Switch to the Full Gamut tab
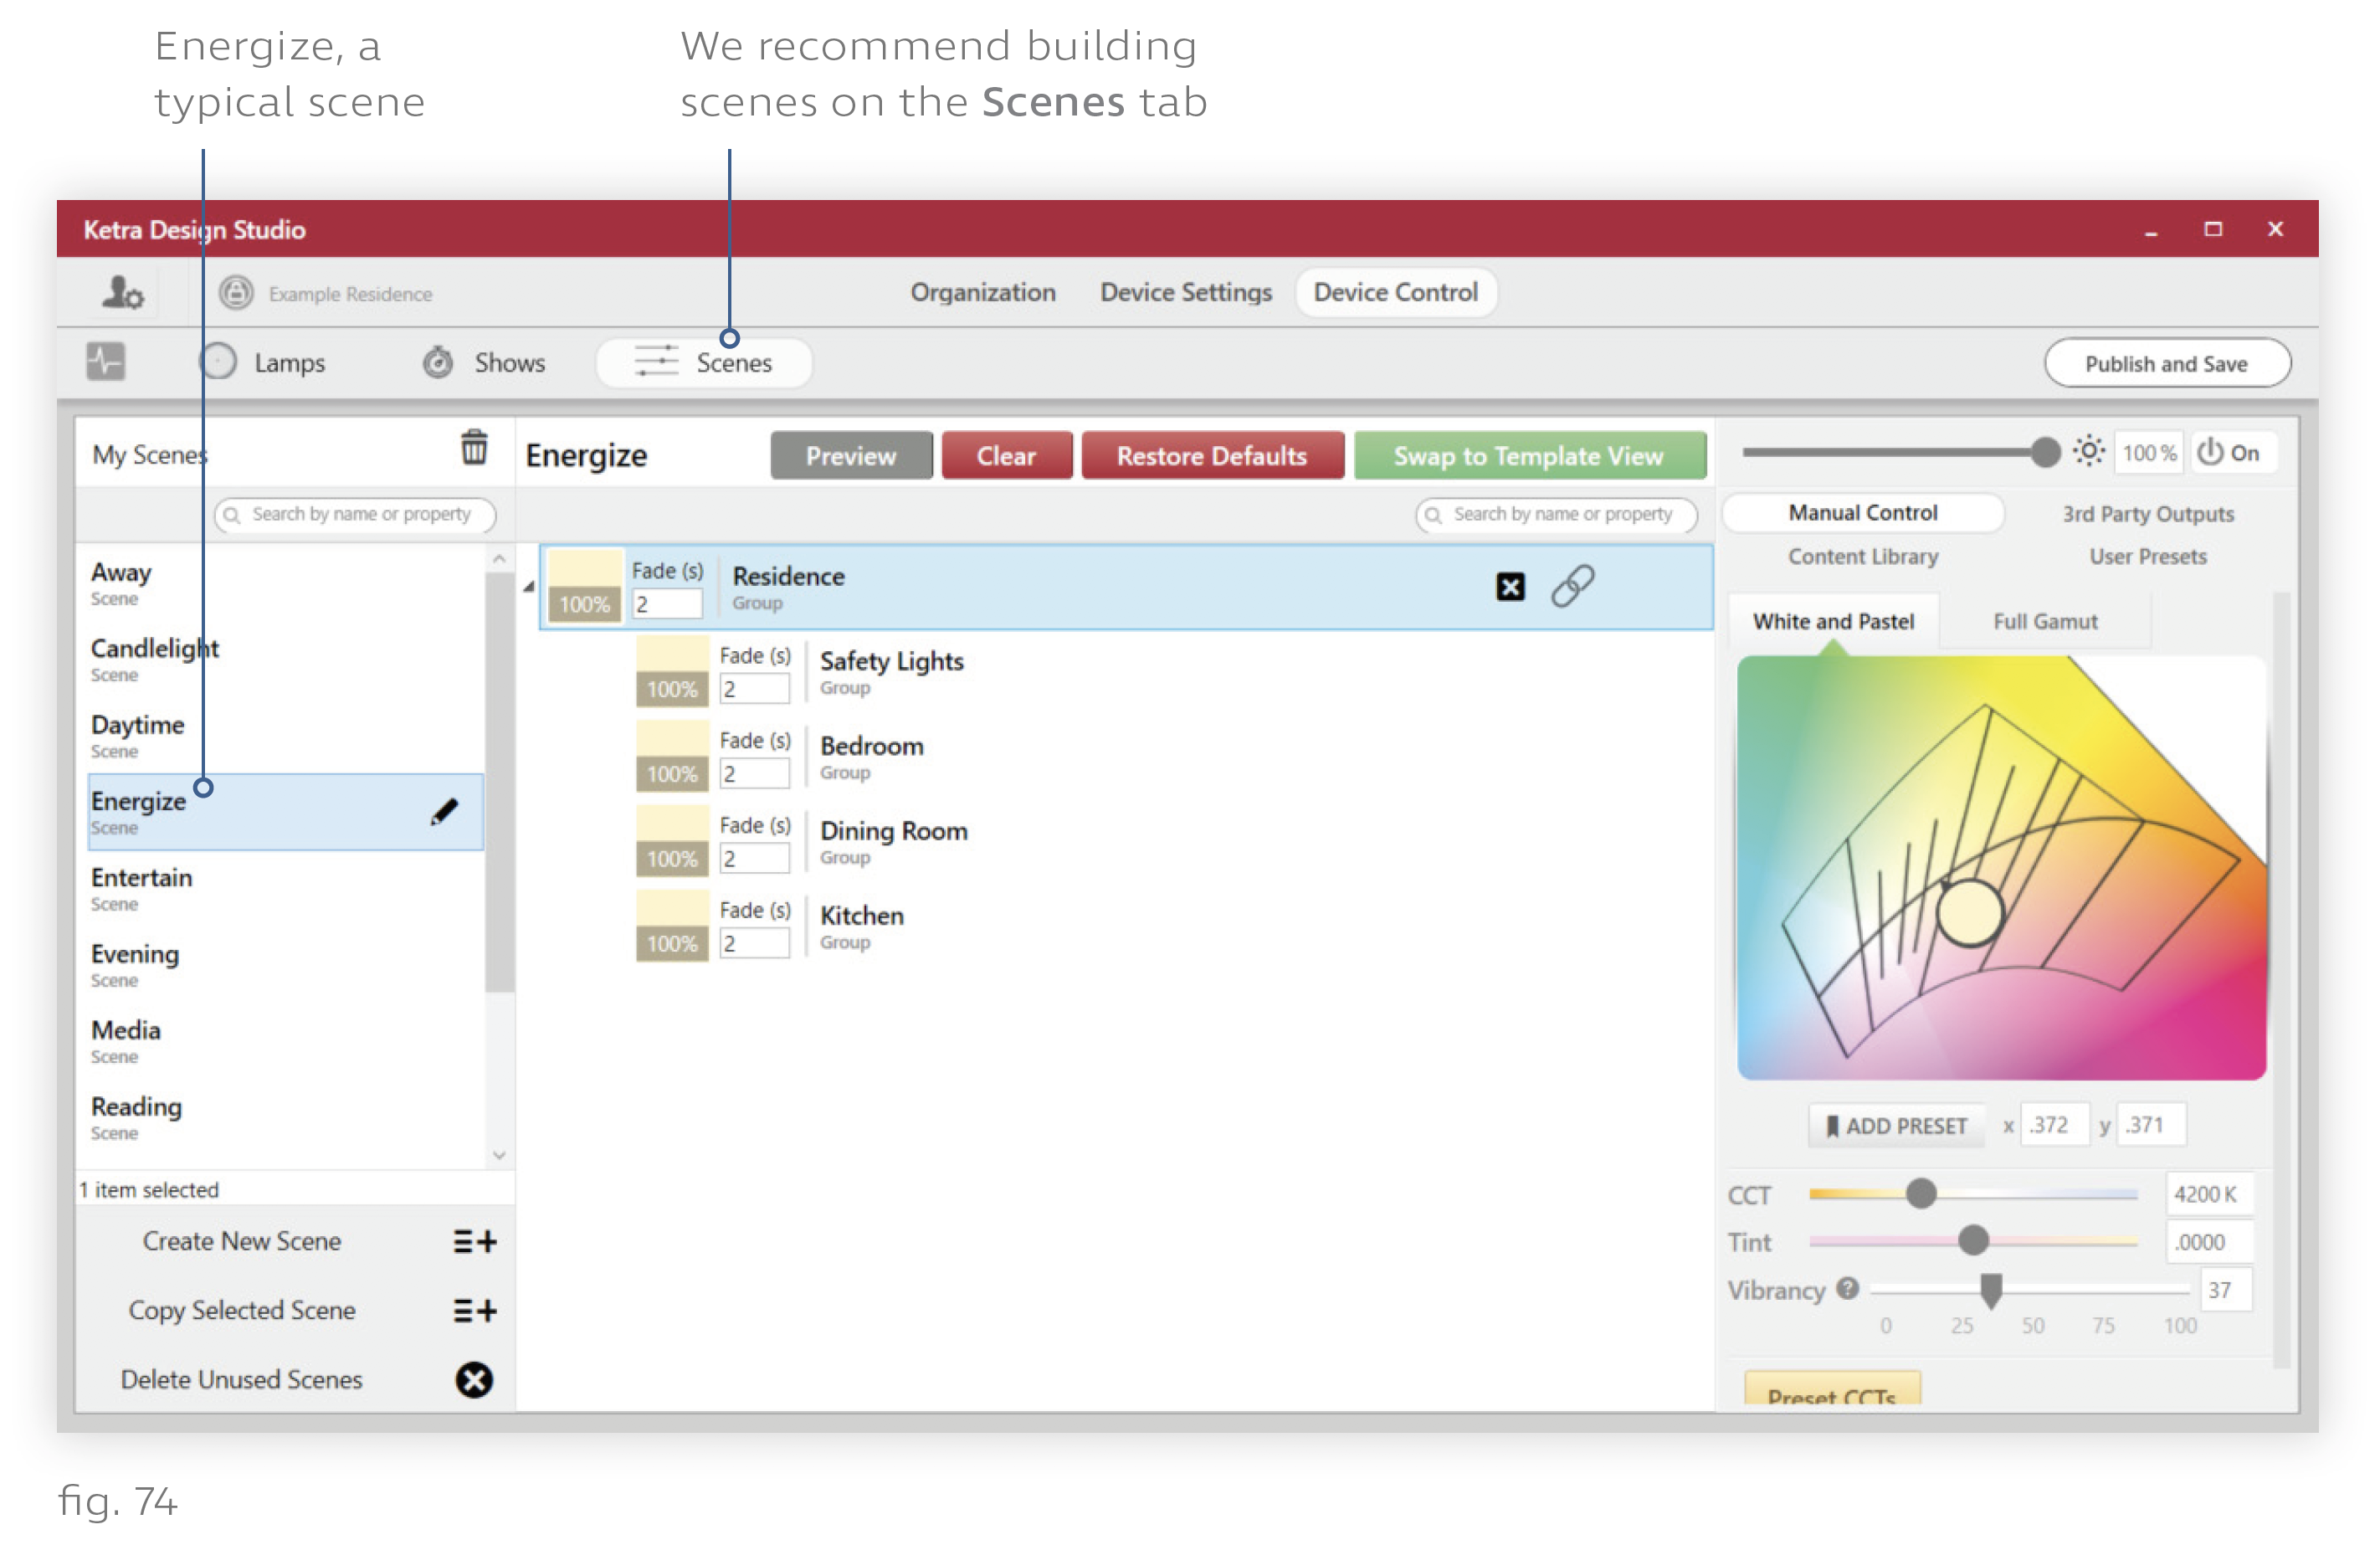Image resolution: width=2380 pixels, height=1545 pixels. (x=2045, y=621)
